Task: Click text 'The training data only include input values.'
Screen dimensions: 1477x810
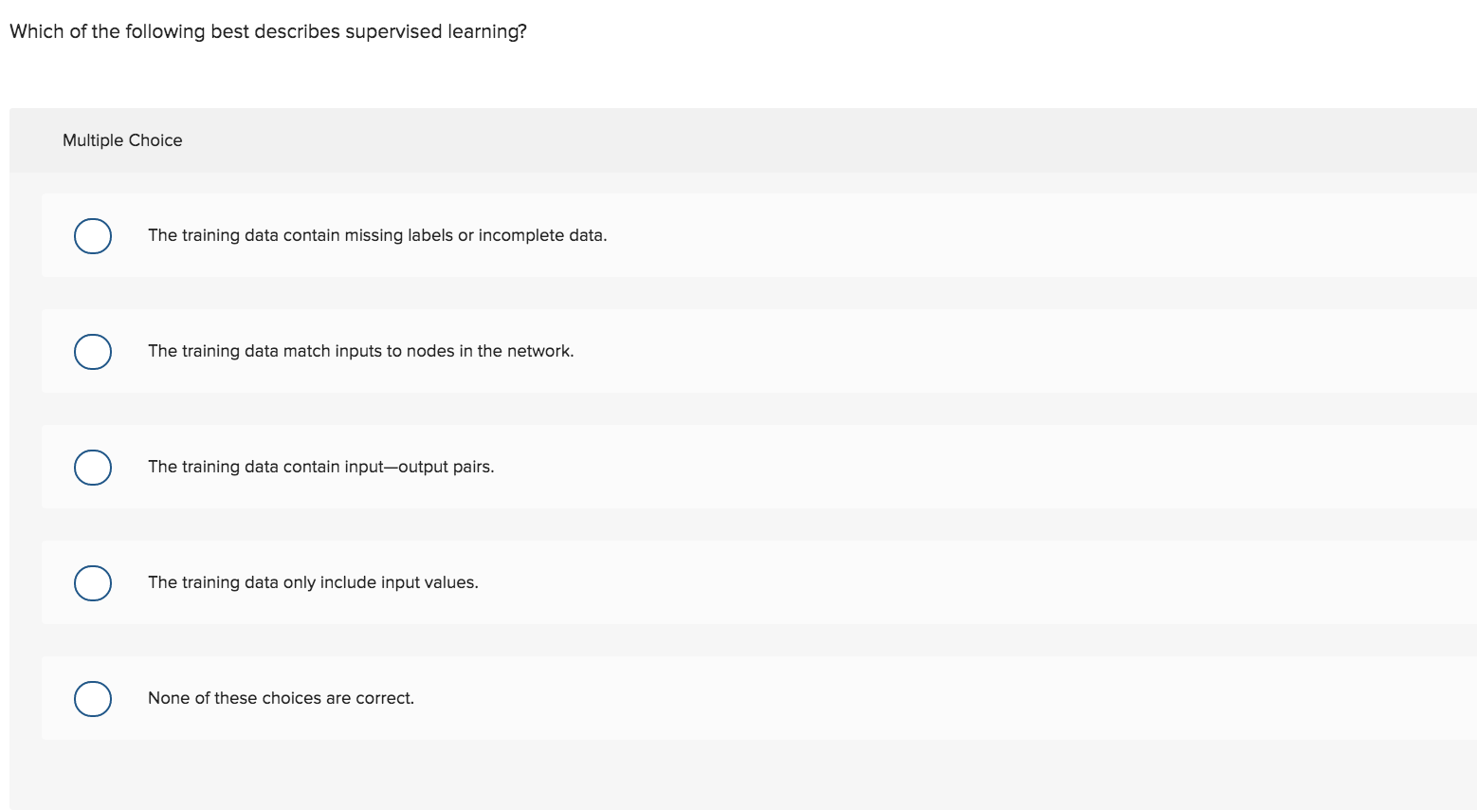Action: [x=313, y=582]
